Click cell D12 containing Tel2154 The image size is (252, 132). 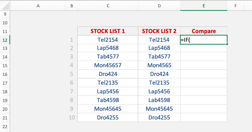159,40
